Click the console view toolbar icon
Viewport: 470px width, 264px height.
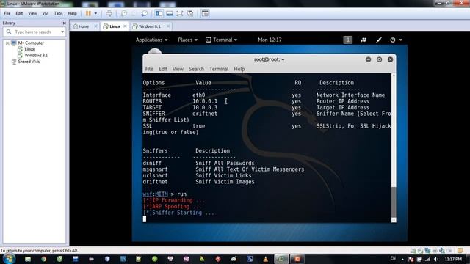tap(205, 13)
